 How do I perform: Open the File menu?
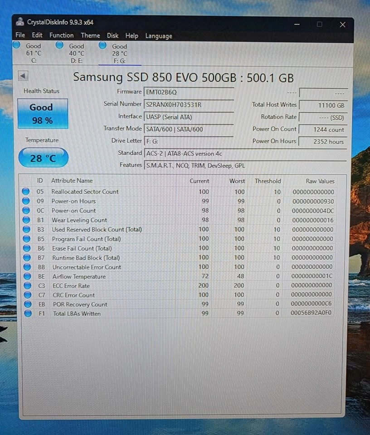tap(20, 35)
